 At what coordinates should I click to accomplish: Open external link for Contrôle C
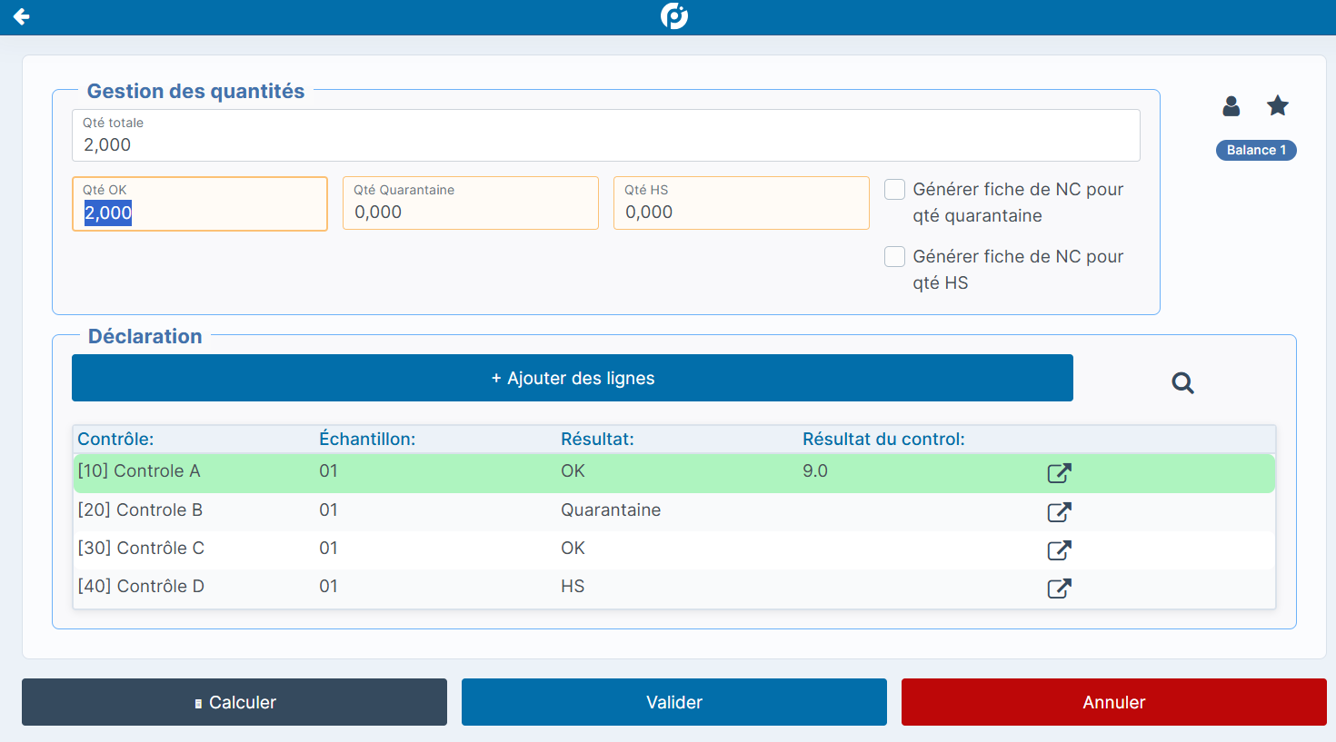1059,550
